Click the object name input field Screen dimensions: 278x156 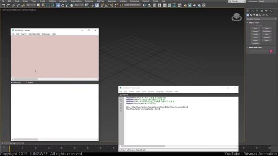[x=259, y=51]
